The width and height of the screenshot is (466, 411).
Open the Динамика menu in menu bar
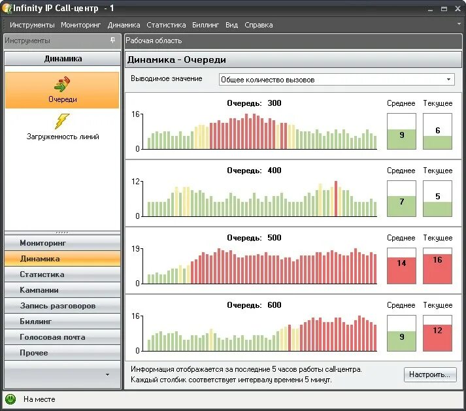(x=124, y=25)
